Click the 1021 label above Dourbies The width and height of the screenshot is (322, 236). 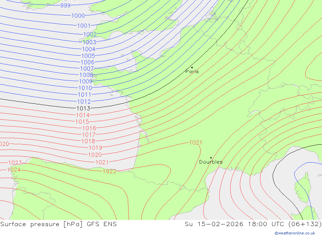(x=195, y=143)
